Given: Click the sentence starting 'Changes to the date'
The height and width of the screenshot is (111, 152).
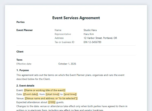Looking at the screenshot, I should click(72, 108).
